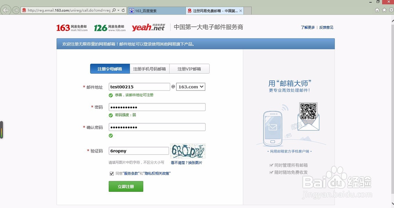Viewport: 394px width, 208px height.
Task: Click the 反馈意见 link
Action: coord(326,28)
